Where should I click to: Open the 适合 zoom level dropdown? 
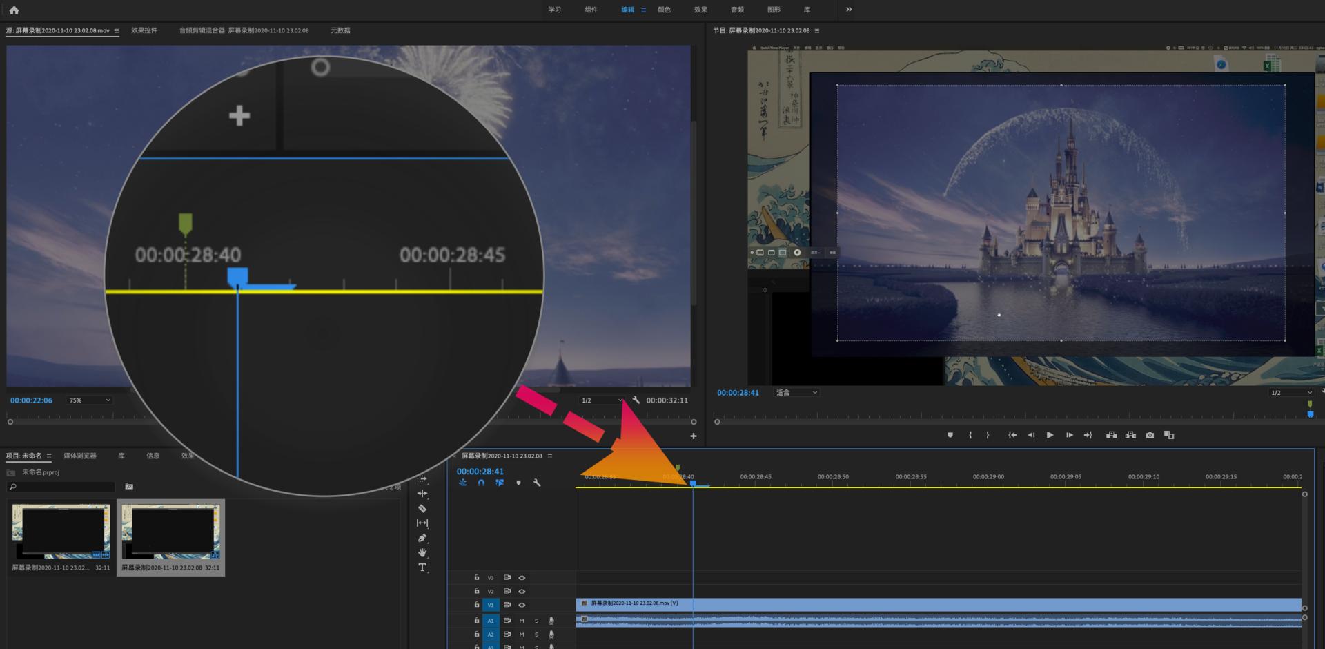coord(796,393)
